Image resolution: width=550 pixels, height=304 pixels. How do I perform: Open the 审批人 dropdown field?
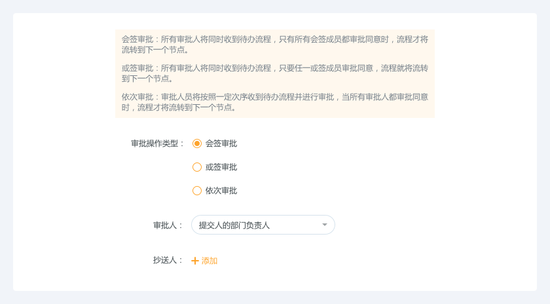[263, 225]
